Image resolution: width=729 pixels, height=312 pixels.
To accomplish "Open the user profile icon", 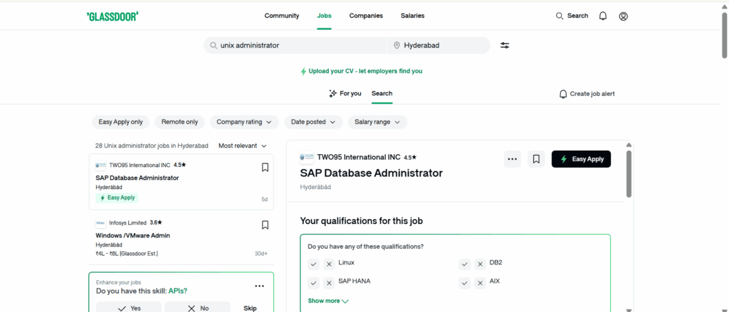I will pos(624,16).
